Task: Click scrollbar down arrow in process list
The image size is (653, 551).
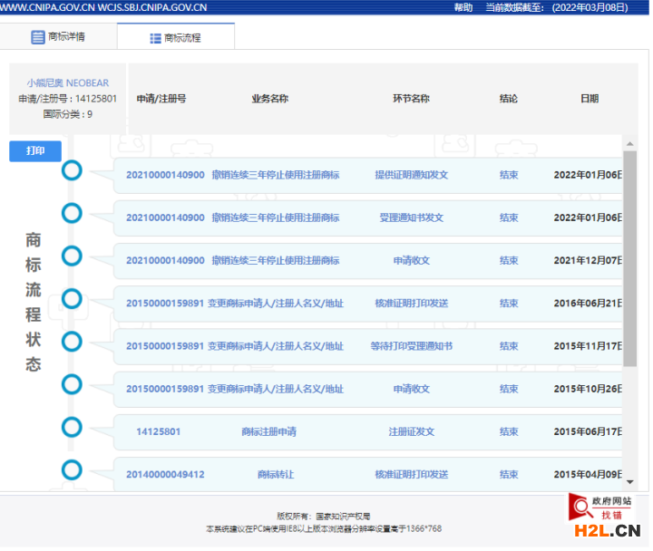Action: click(x=629, y=482)
